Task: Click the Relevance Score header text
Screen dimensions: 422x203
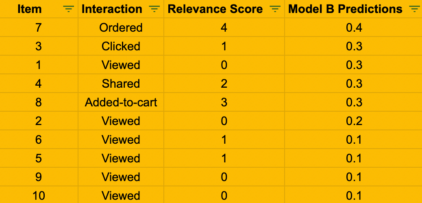Action: (215, 9)
